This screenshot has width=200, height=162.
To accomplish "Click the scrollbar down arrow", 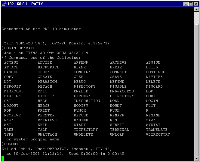I will [x=197, y=158].
